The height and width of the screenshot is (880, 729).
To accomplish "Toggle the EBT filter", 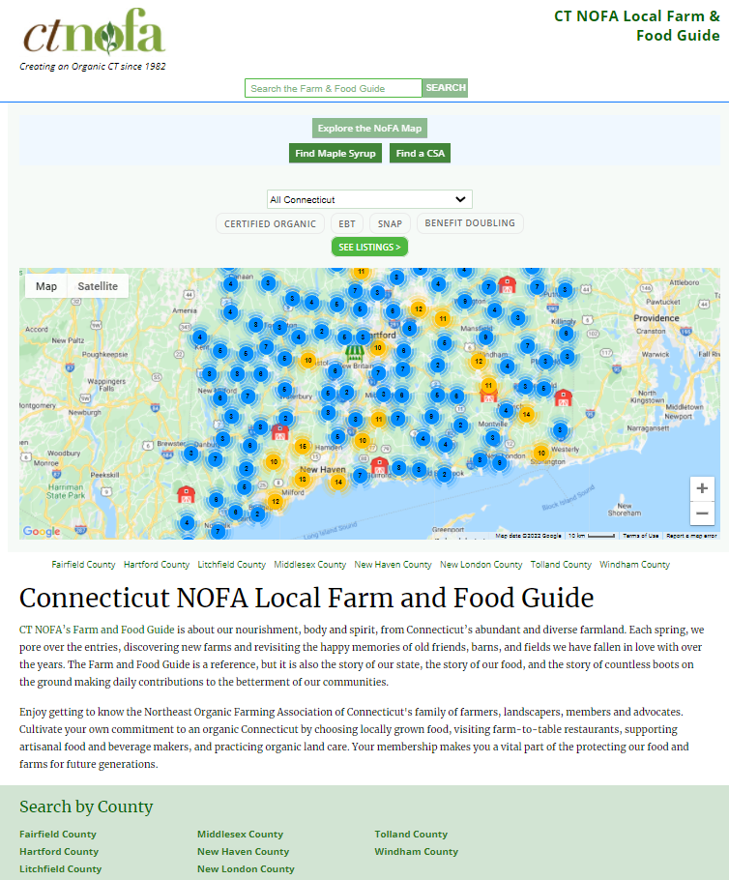I will pyautogui.click(x=346, y=223).
